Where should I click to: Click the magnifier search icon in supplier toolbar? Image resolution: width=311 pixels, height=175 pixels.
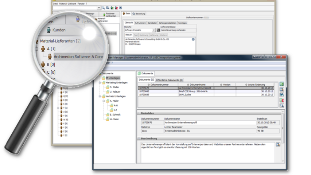[x=103, y=8]
